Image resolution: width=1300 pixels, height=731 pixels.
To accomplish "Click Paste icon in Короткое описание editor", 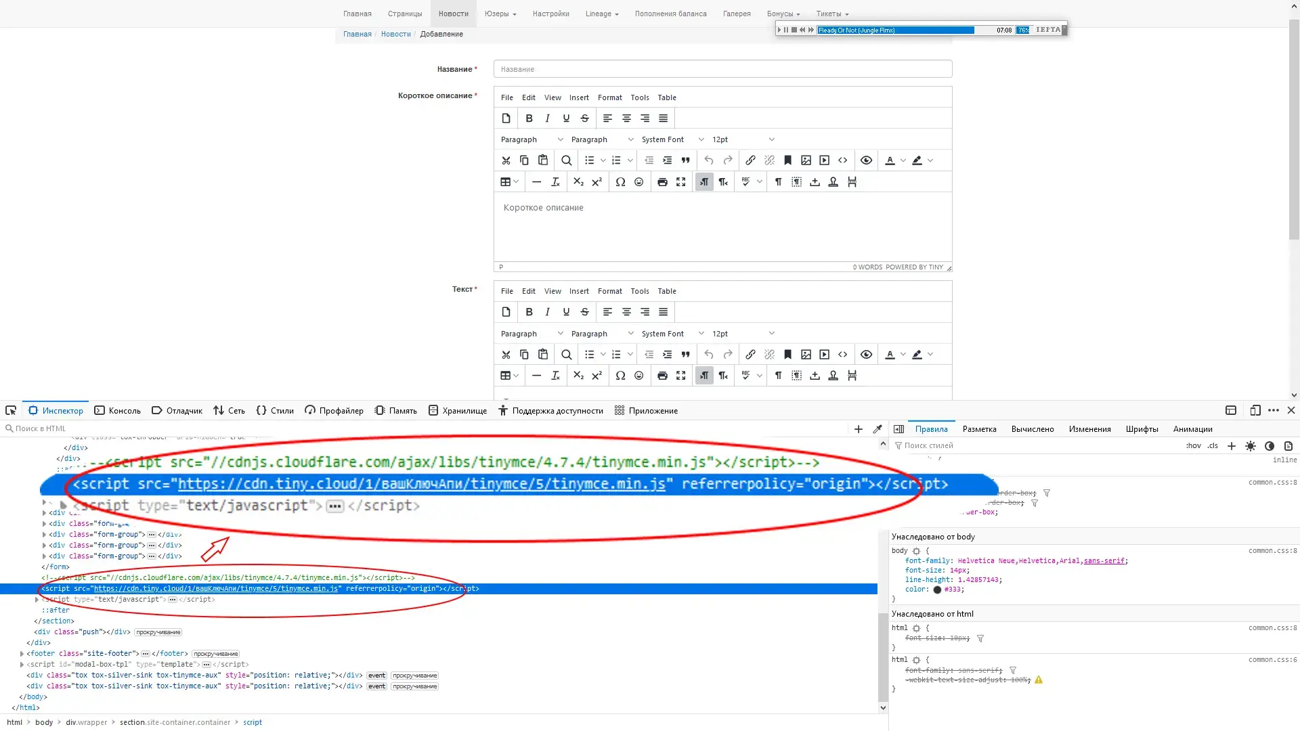I will [x=543, y=160].
